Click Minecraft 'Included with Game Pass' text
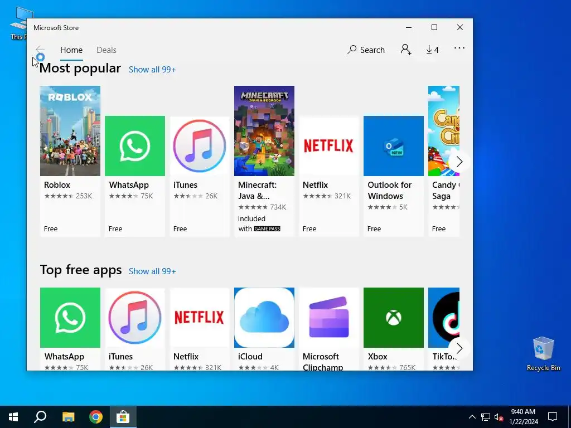 (x=259, y=223)
